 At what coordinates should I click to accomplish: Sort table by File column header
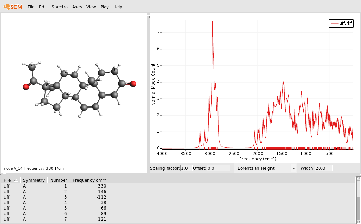pyautogui.click(x=11, y=180)
